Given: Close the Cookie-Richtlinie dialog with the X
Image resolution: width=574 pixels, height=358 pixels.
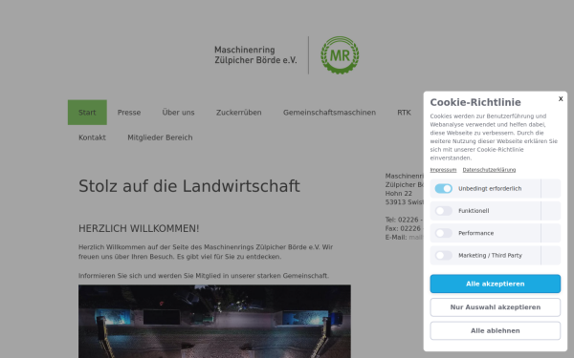Looking at the screenshot, I should 561,98.
